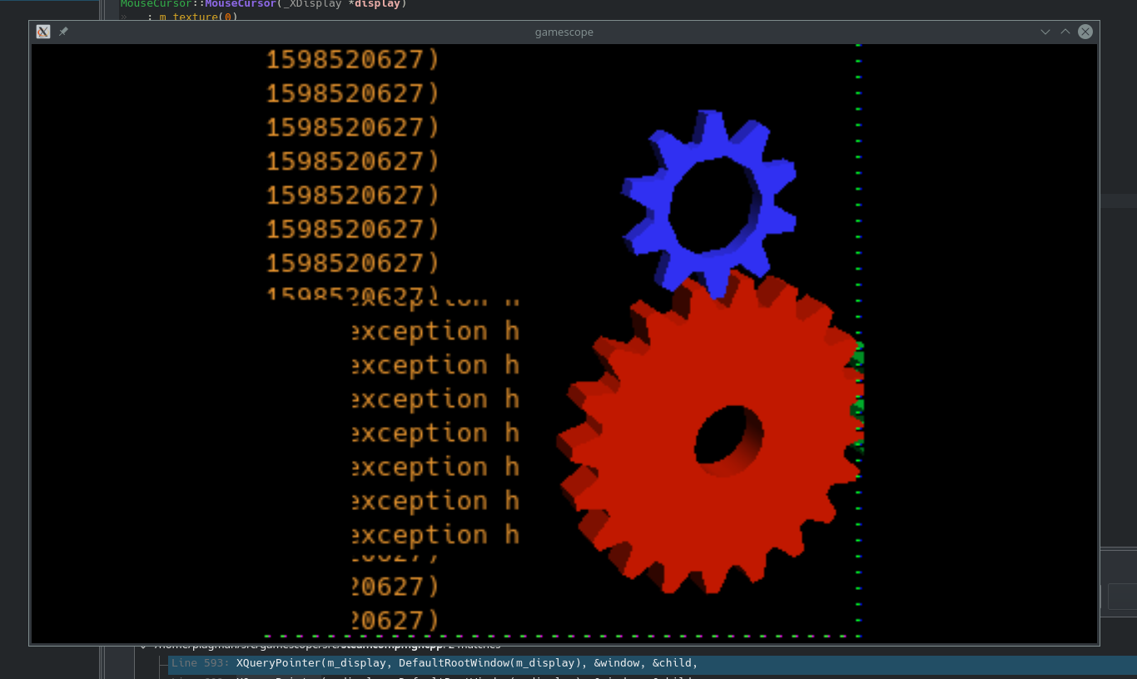Click the downward chevron in the gamescope titlebar

[1045, 32]
